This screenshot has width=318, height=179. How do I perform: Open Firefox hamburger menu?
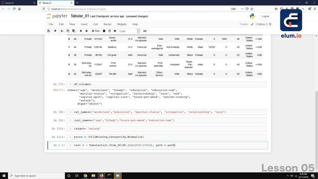(x=315, y=9)
